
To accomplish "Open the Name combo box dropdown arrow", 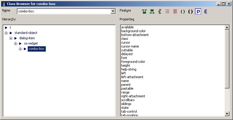I will click(113, 11).
